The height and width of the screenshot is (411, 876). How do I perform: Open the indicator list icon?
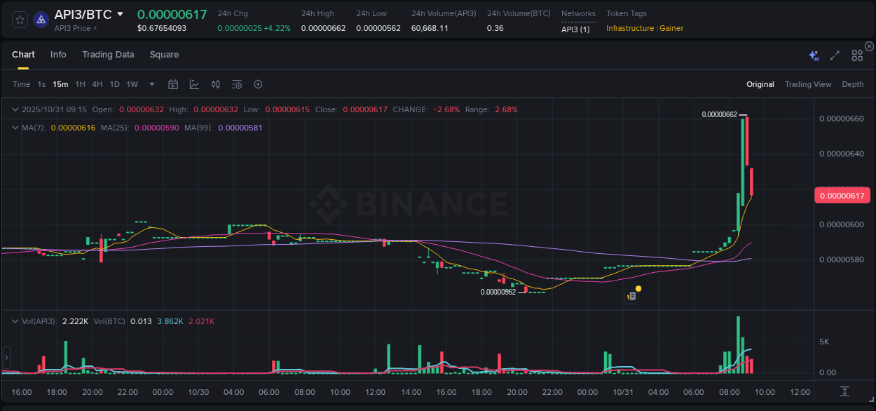236,84
